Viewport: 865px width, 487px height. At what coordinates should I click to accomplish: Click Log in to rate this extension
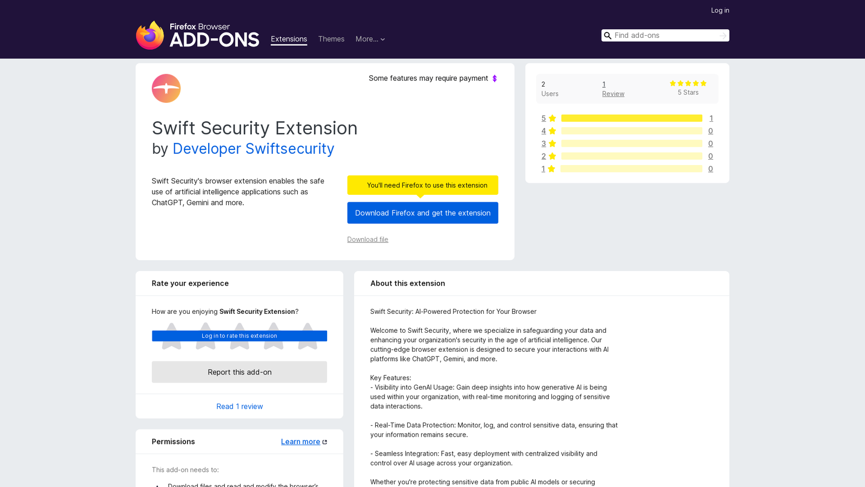[x=239, y=336]
